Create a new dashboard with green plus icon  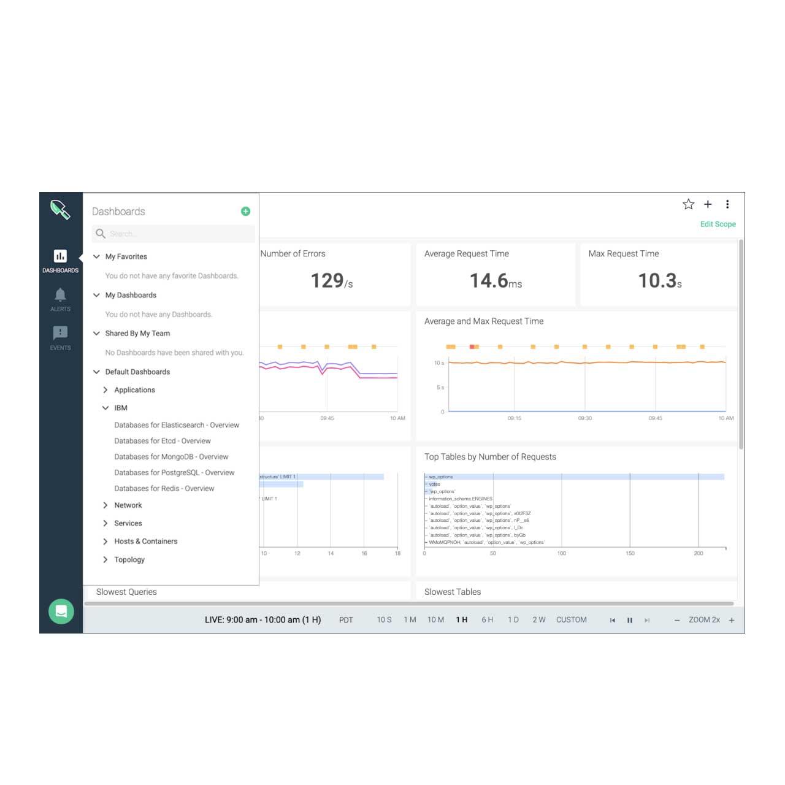point(245,211)
